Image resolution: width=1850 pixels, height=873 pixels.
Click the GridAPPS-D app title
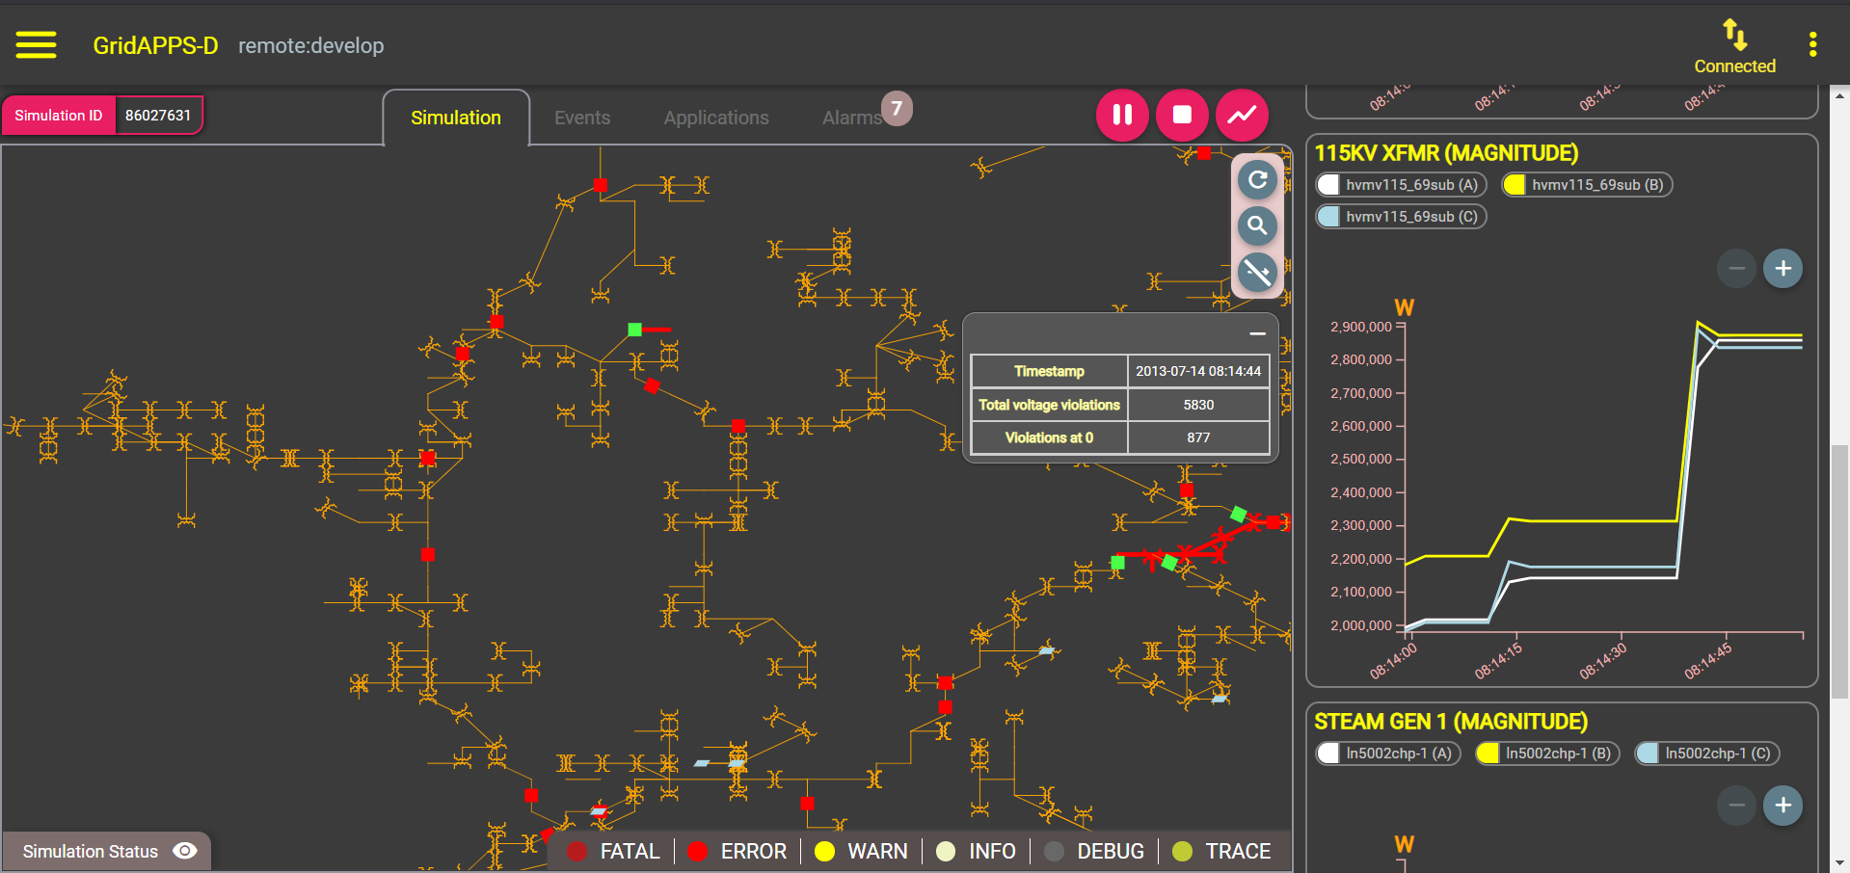coord(155,45)
